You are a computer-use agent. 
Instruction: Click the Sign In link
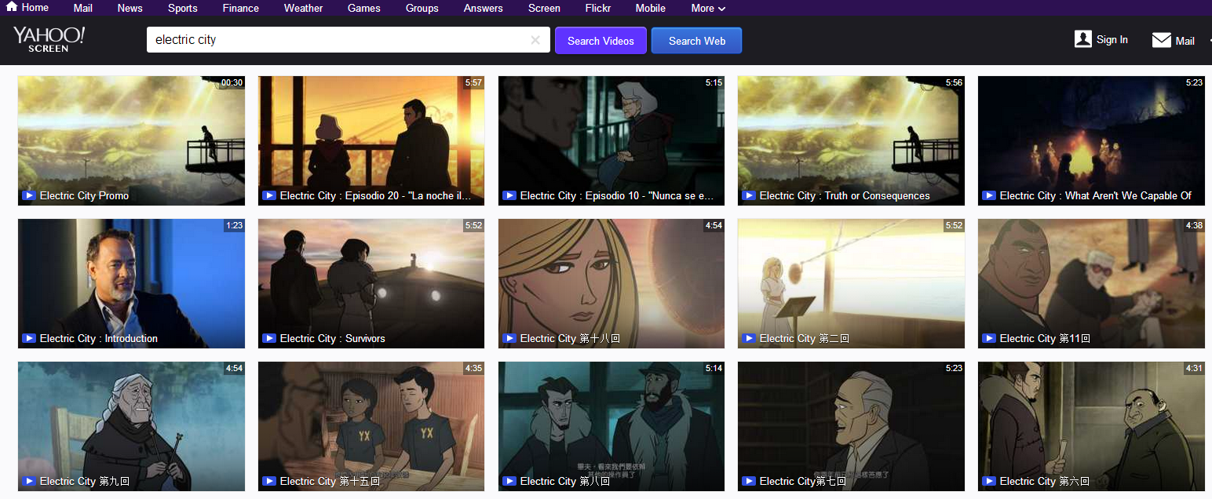(x=1112, y=40)
